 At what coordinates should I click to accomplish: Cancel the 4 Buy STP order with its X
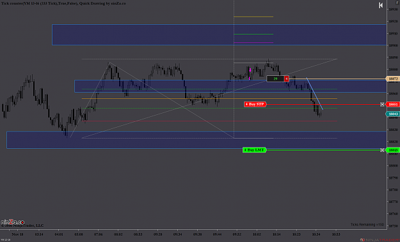click(382, 104)
